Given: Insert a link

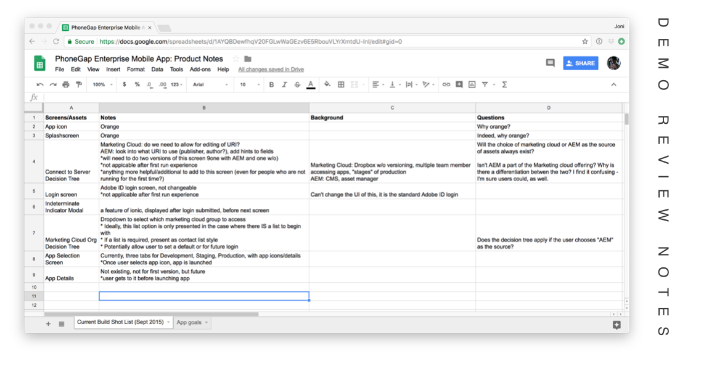Looking at the screenshot, I should [446, 84].
